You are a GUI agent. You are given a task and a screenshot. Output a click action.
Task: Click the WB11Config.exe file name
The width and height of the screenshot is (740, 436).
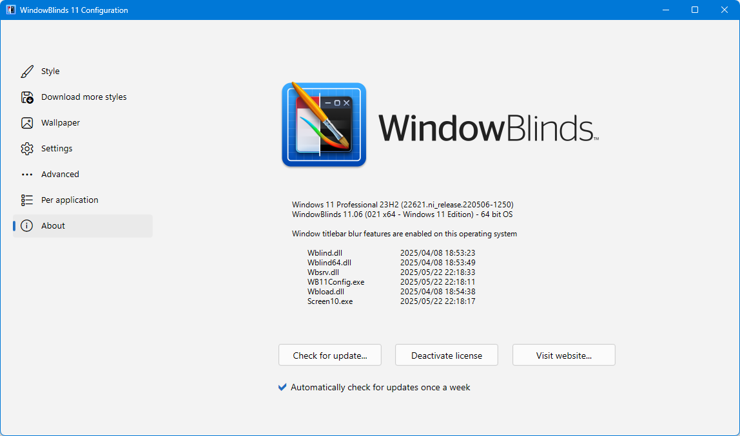(x=336, y=282)
